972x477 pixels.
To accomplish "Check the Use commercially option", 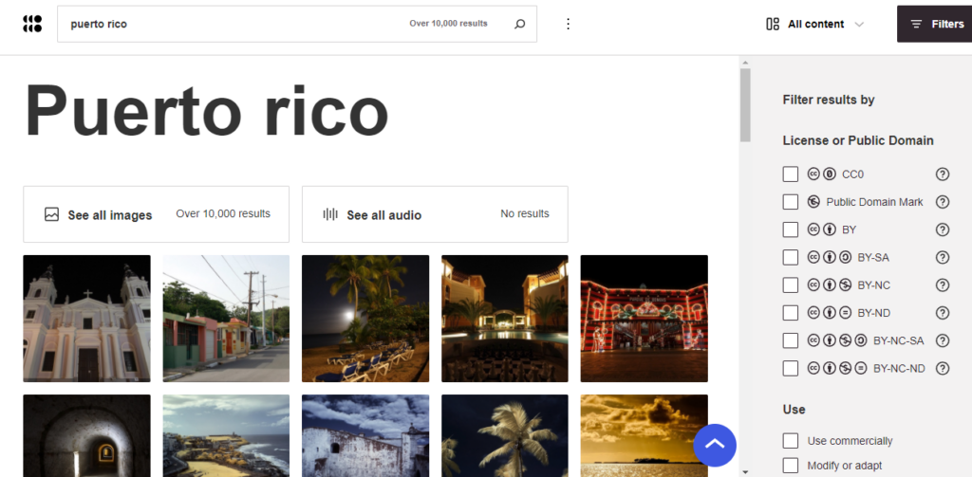I will [x=791, y=440].
